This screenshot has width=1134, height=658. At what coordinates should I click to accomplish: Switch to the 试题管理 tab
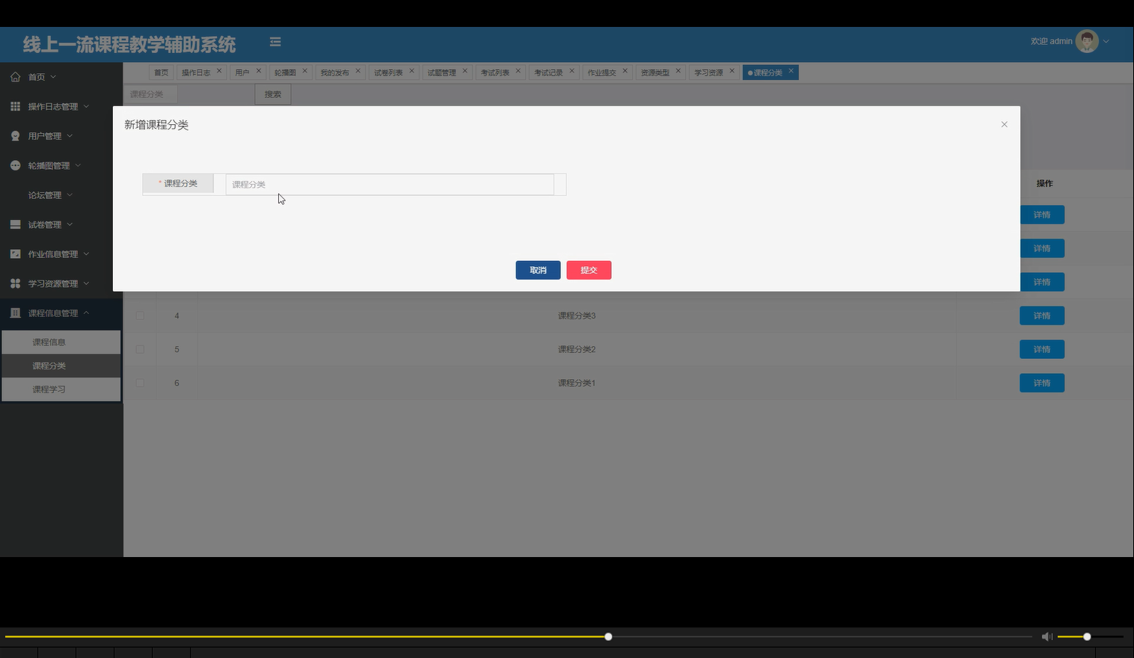(441, 73)
